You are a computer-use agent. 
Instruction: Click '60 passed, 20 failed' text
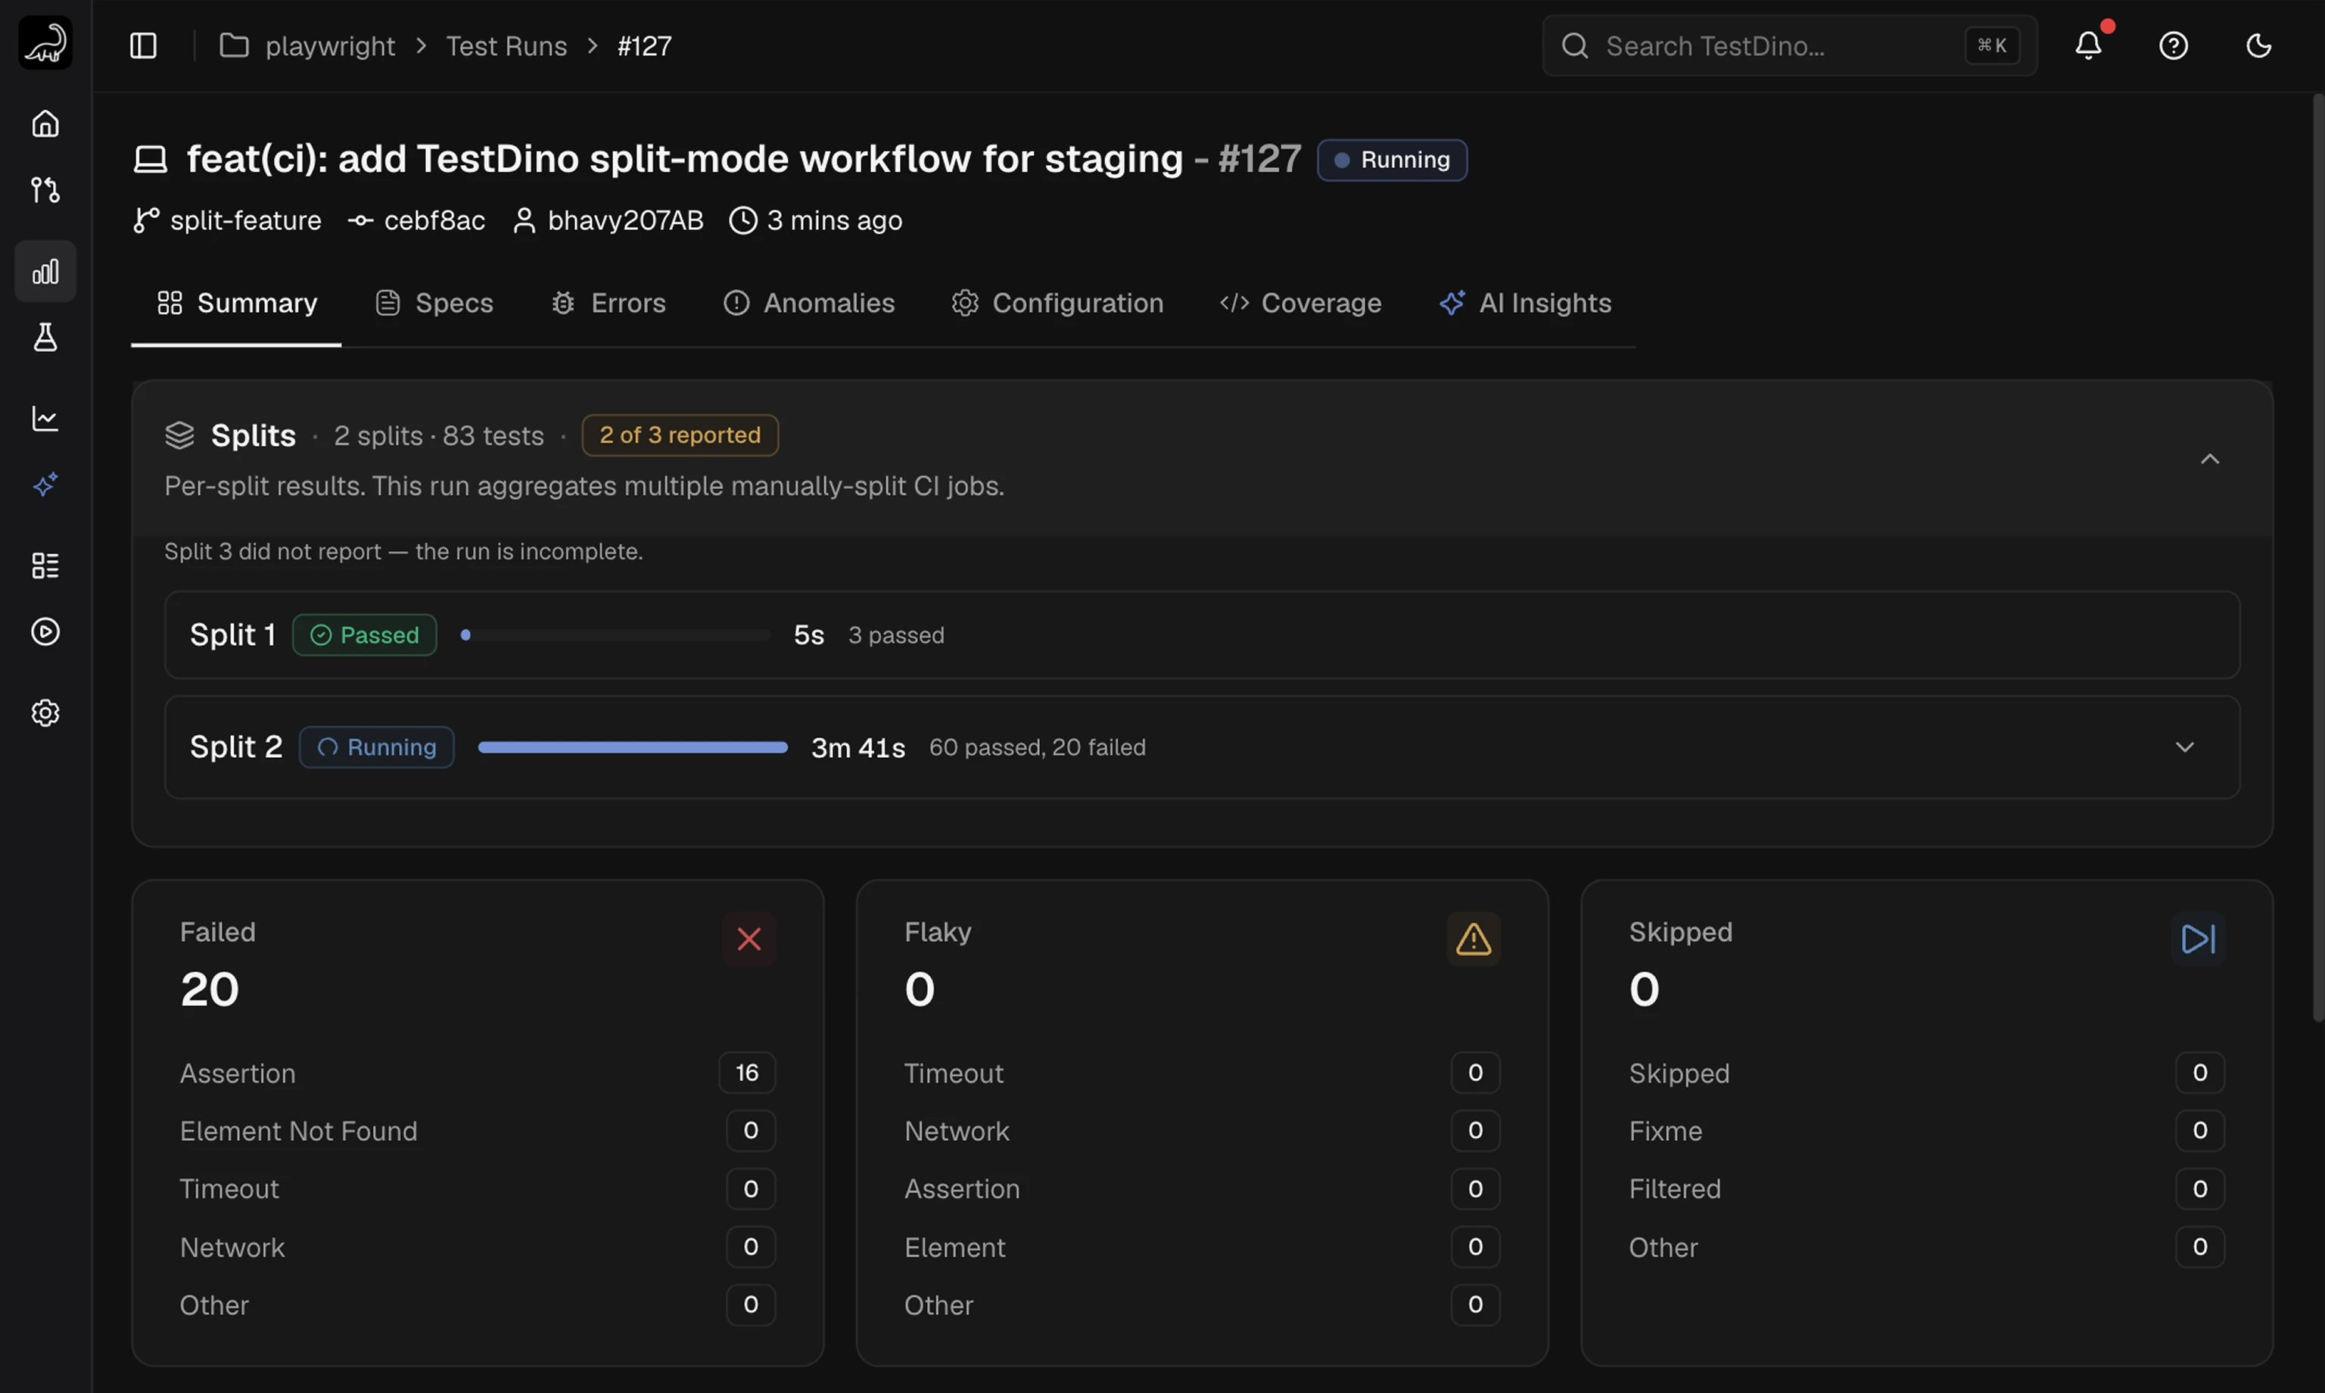point(1037,747)
